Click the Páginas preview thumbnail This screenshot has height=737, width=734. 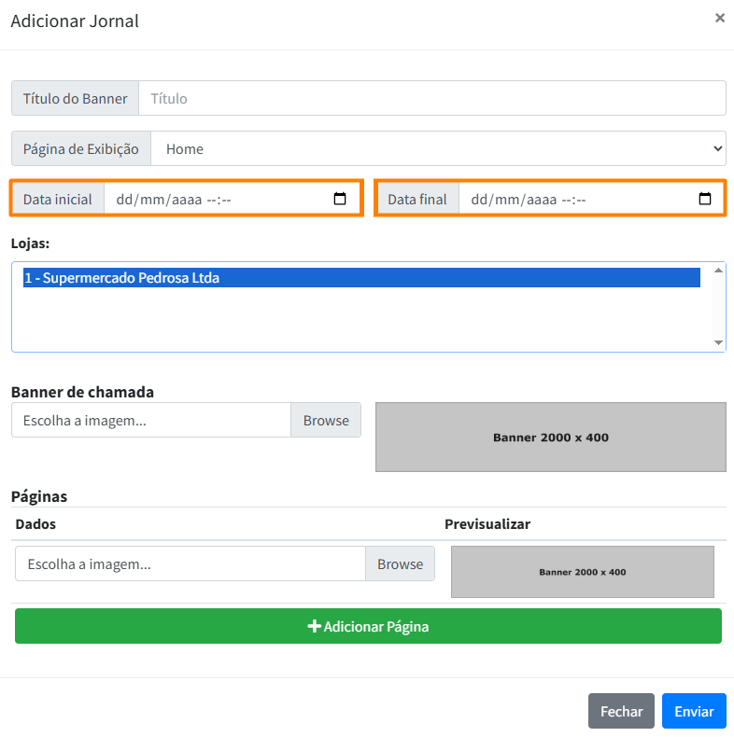click(x=582, y=572)
